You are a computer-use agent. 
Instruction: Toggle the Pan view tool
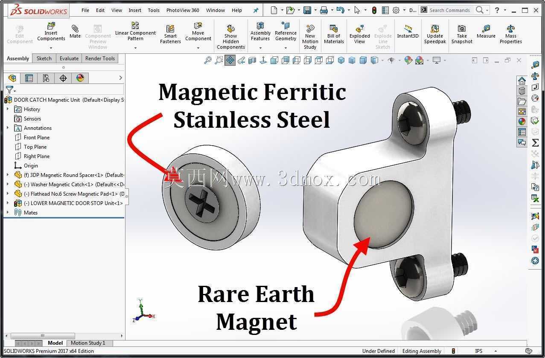coord(230,60)
